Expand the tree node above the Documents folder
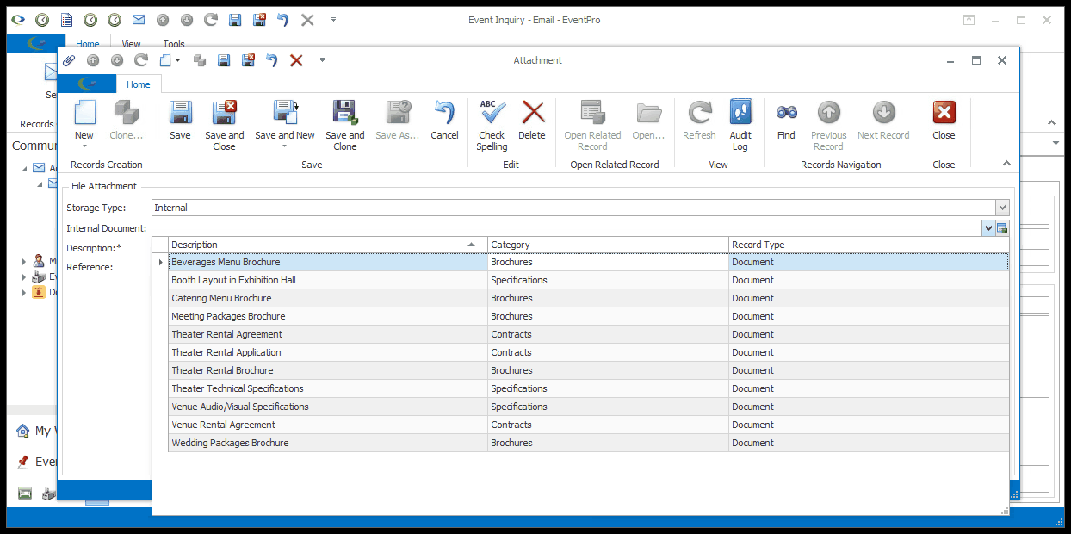 point(24,276)
